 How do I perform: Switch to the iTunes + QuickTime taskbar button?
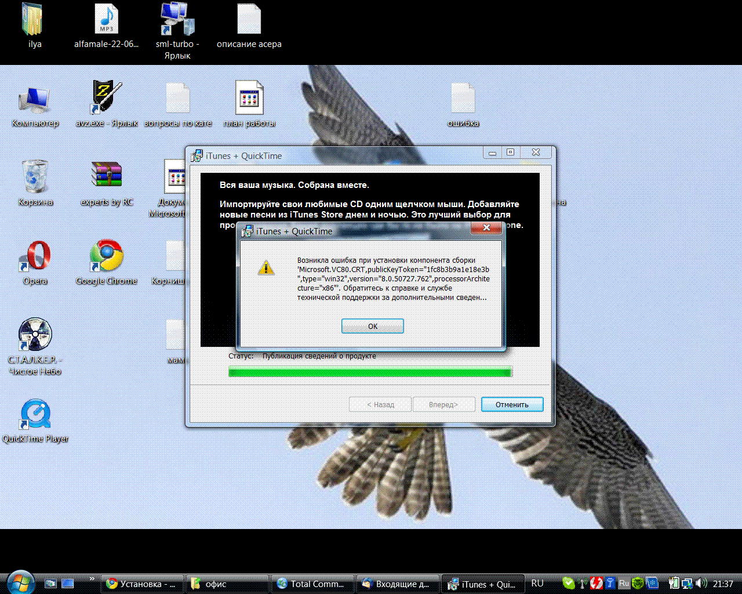coord(483,584)
